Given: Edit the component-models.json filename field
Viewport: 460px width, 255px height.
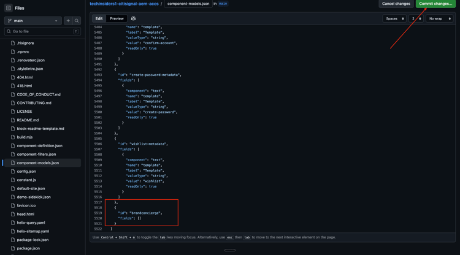Looking at the screenshot, I should click(188, 4).
